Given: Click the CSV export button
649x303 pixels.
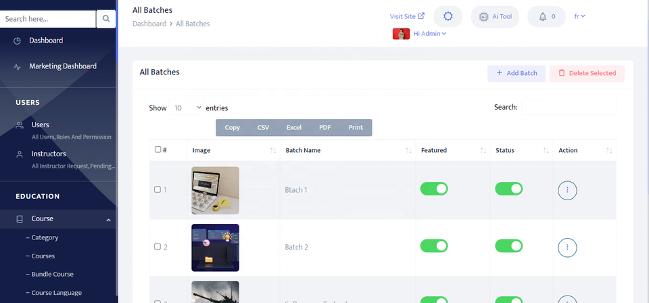Looking at the screenshot, I should tap(263, 128).
